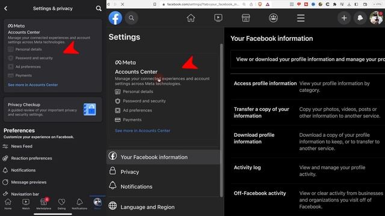This screenshot has width=385, height=216.
Task: Tap See more in Accounts Center on mobile panel
Action: coord(33,85)
